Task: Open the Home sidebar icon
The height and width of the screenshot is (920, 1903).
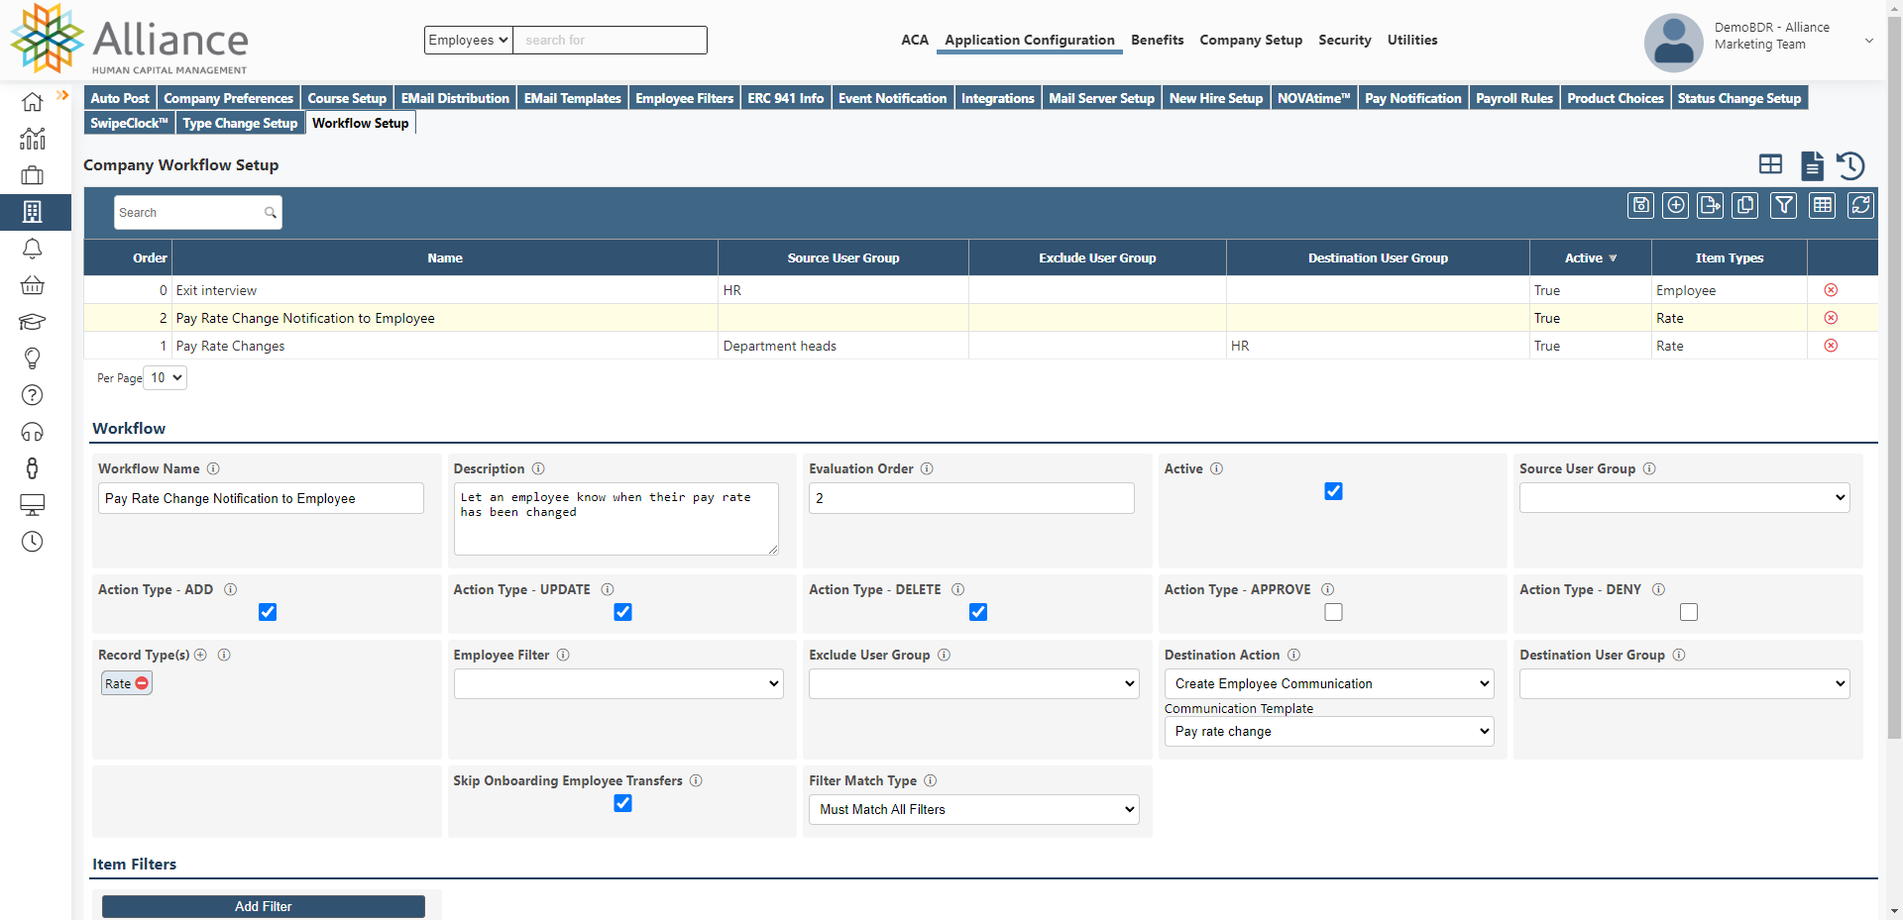Action: (33, 102)
